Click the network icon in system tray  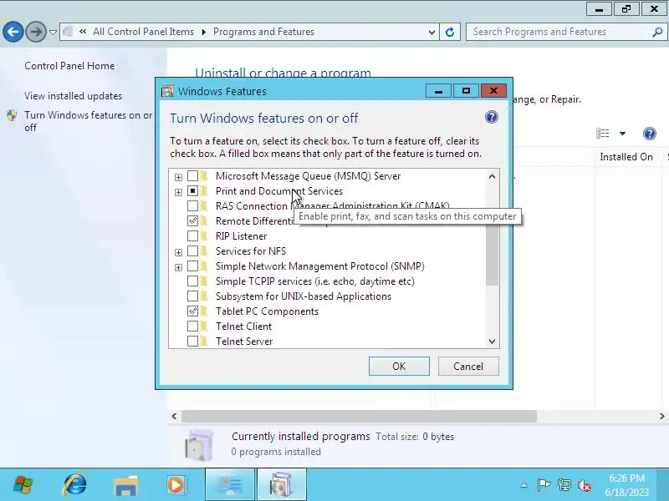(564, 485)
